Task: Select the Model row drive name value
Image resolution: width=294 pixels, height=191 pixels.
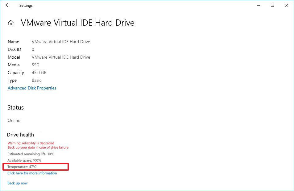Action: (61, 57)
